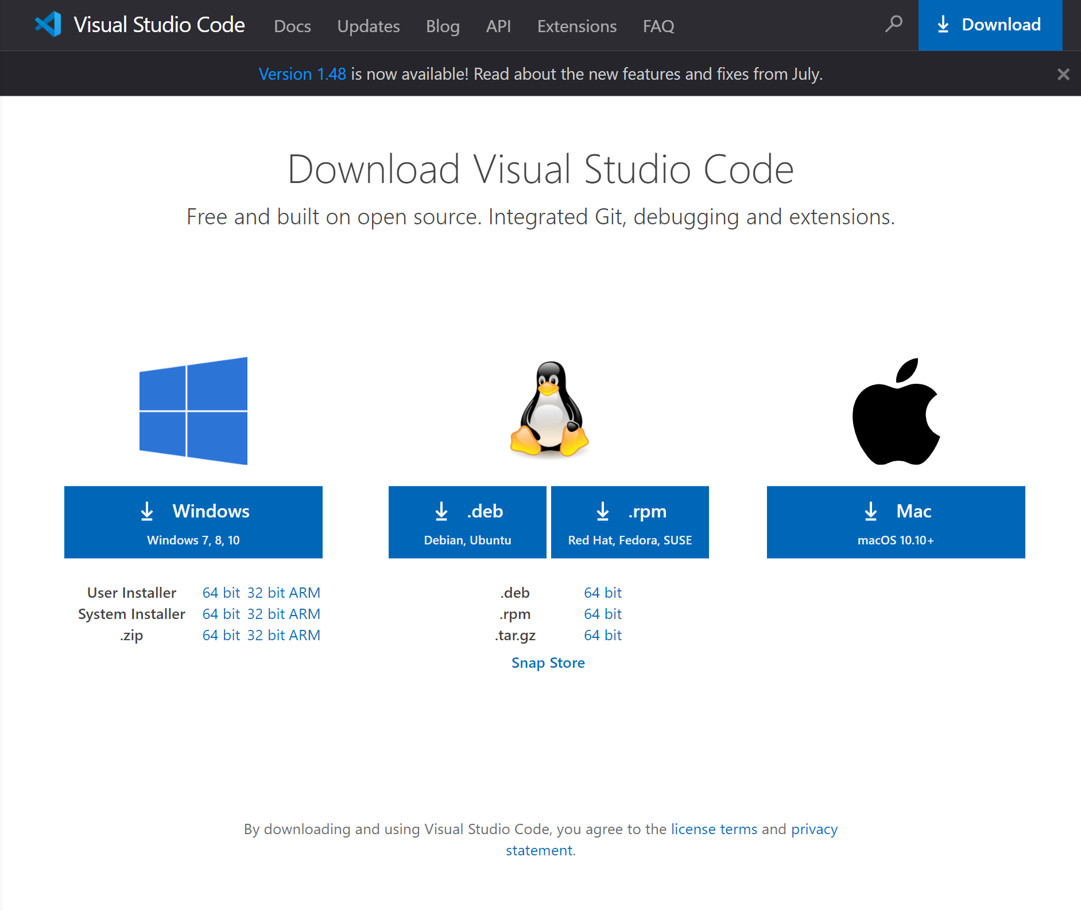This screenshot has width=1081, height=911.
Task: Click the "Download Visual Studio Code" heading
Action: (541, 169)
